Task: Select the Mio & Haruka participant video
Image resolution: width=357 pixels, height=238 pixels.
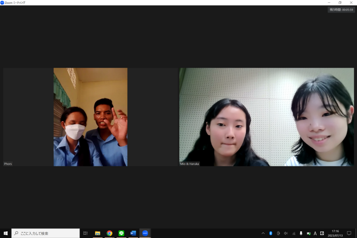Action: (266, 117)
